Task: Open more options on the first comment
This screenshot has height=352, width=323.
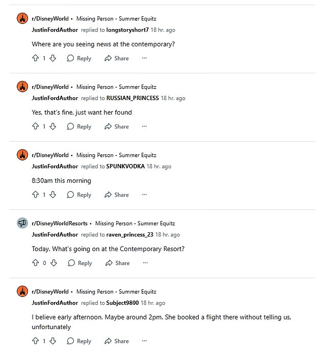Action: click(x=145, y=58)
